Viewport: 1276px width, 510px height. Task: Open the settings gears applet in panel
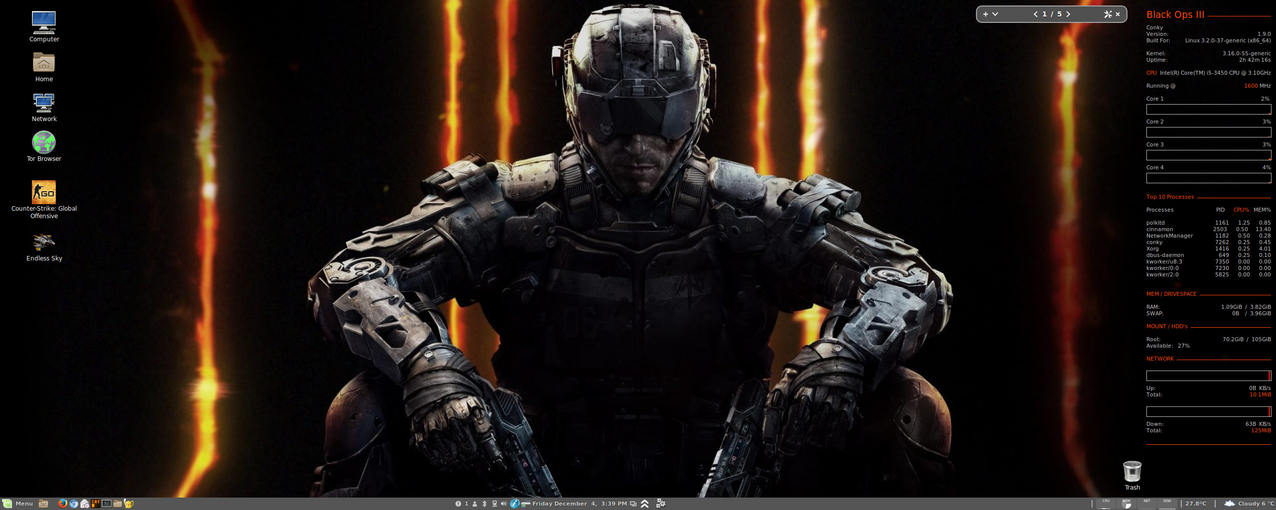pos(661,504)
